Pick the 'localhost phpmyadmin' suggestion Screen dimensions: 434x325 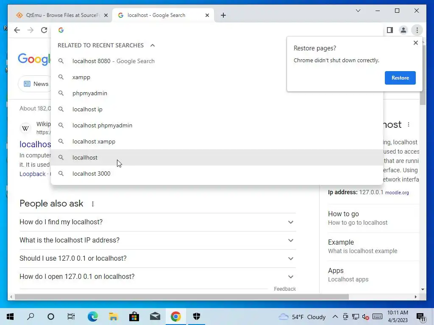click(217, 125)
